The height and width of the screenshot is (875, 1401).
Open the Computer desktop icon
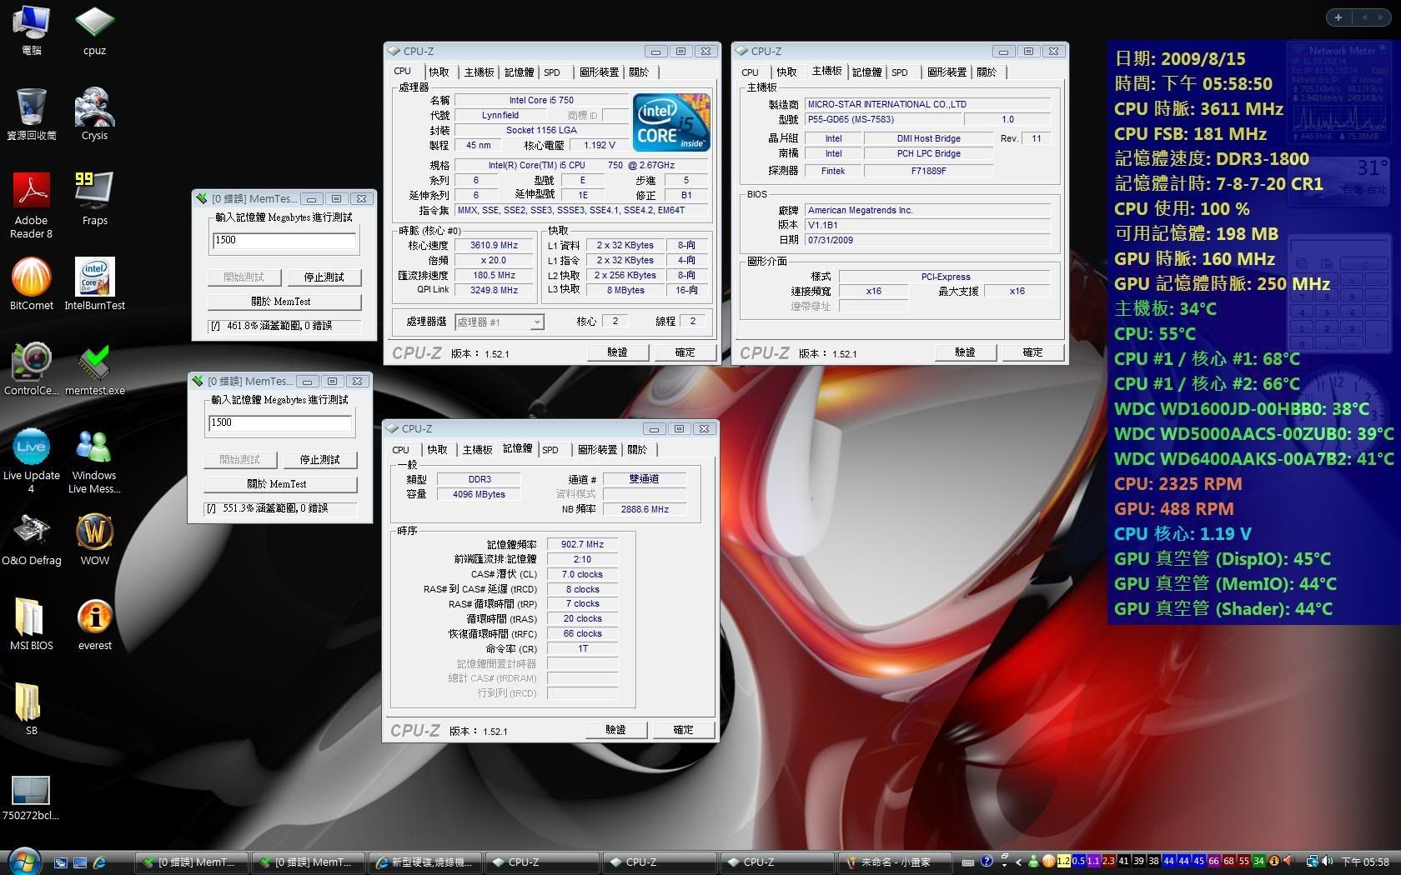pyautogui.click(x=32, y=30)
